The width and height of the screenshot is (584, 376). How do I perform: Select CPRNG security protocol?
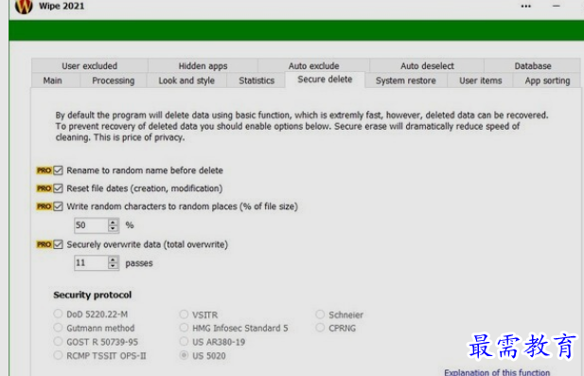(x=320, y=328)
